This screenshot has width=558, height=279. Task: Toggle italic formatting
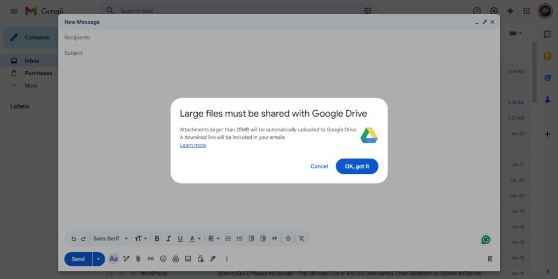click(x=169, y=239)
